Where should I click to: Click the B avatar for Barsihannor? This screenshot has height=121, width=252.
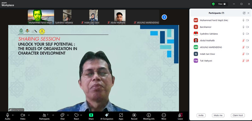196,27
